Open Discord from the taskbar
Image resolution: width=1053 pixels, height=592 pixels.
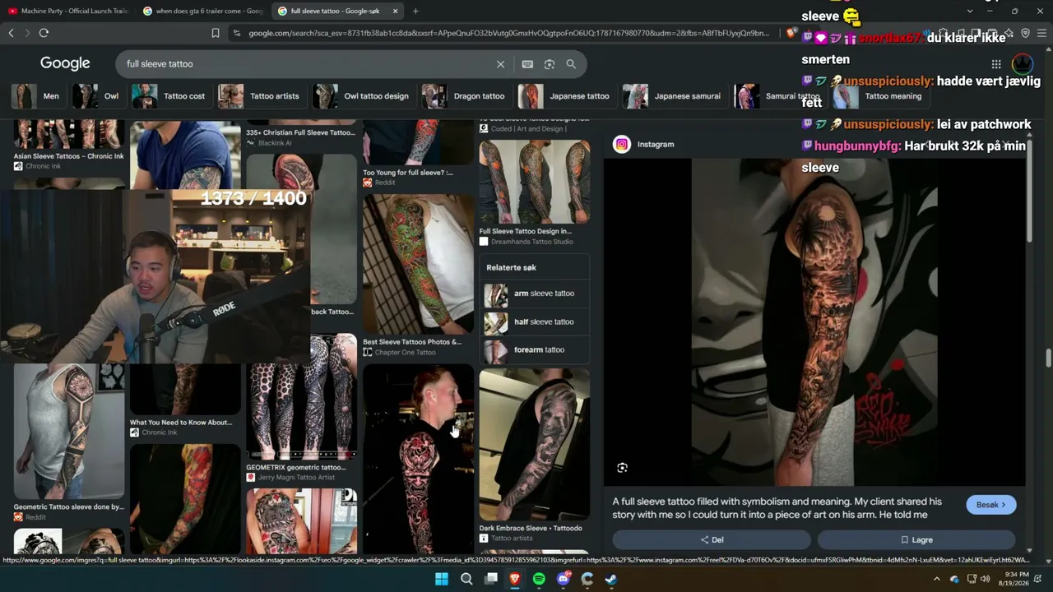click(564, 579)
